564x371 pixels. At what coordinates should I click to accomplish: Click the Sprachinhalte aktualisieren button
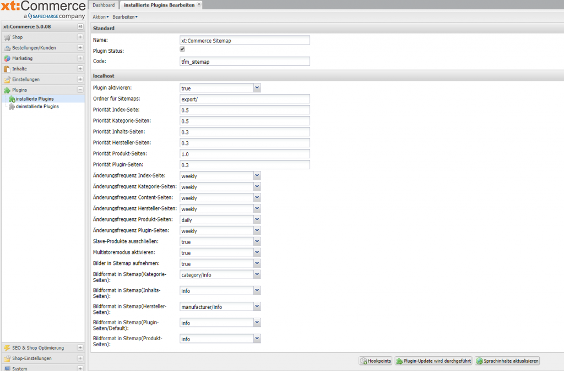click(x=507, y=361)
